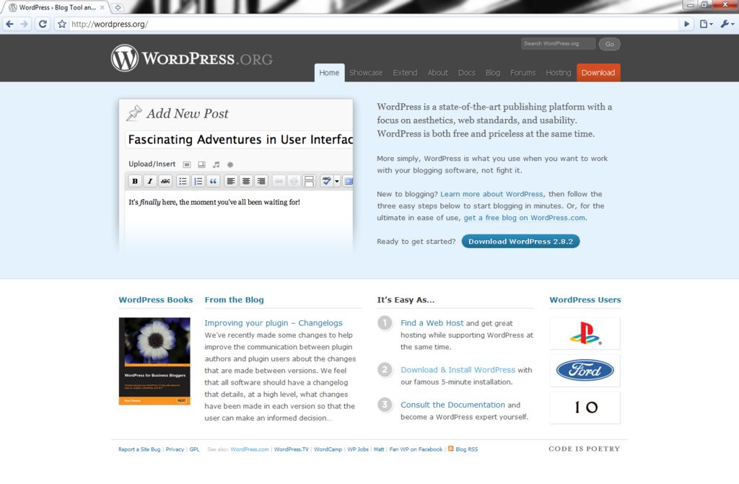The width and height of the screenshot is (739, 484).
Task: Click the post title input field
Action: (239, 139)
